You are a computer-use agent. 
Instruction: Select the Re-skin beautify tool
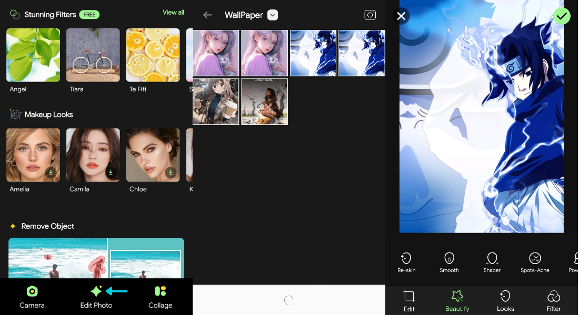coord(406,262)
